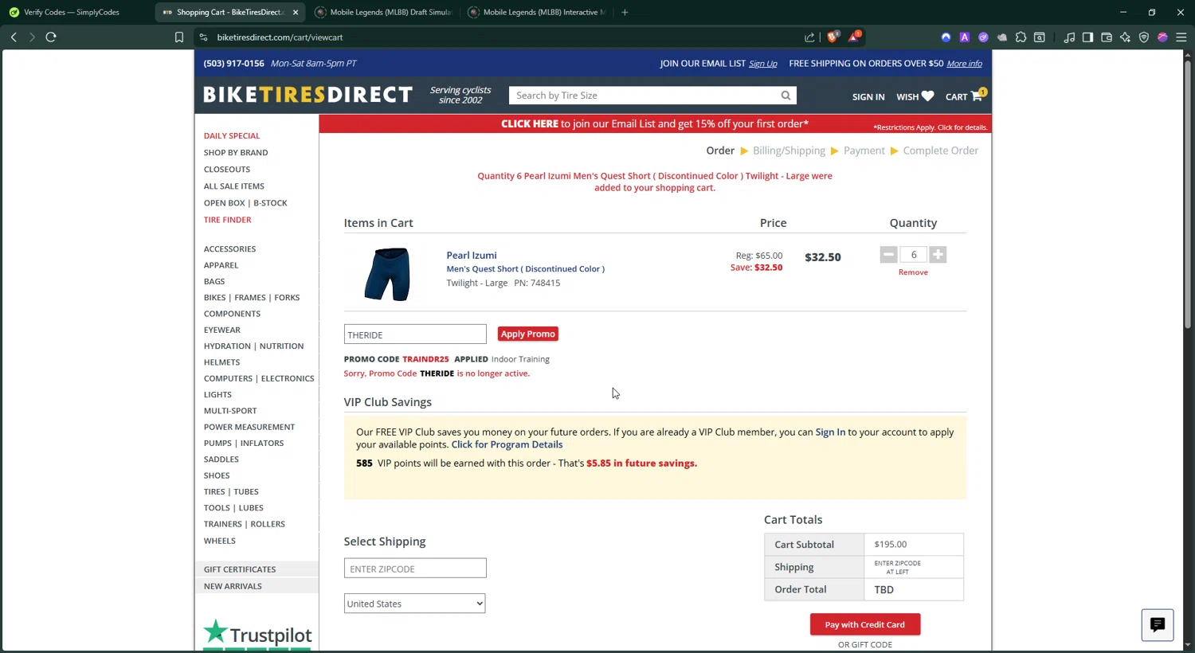
Task: Click the ENTER ZIPCODE field
Action: tap(415, 569)
